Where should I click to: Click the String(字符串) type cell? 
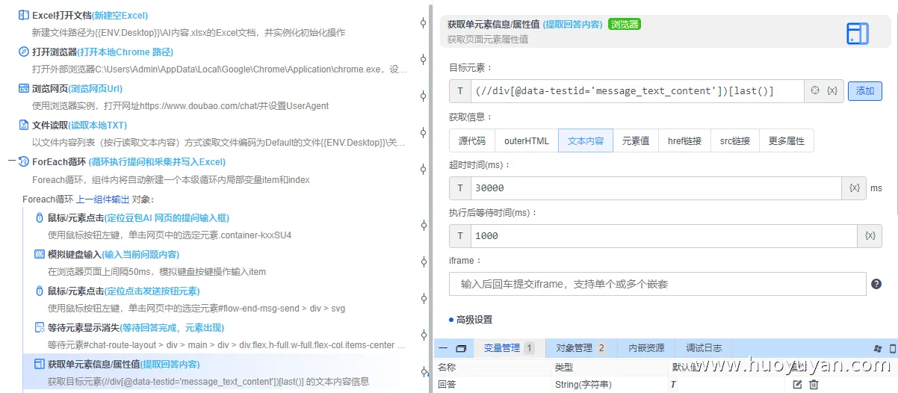[583, 384]
